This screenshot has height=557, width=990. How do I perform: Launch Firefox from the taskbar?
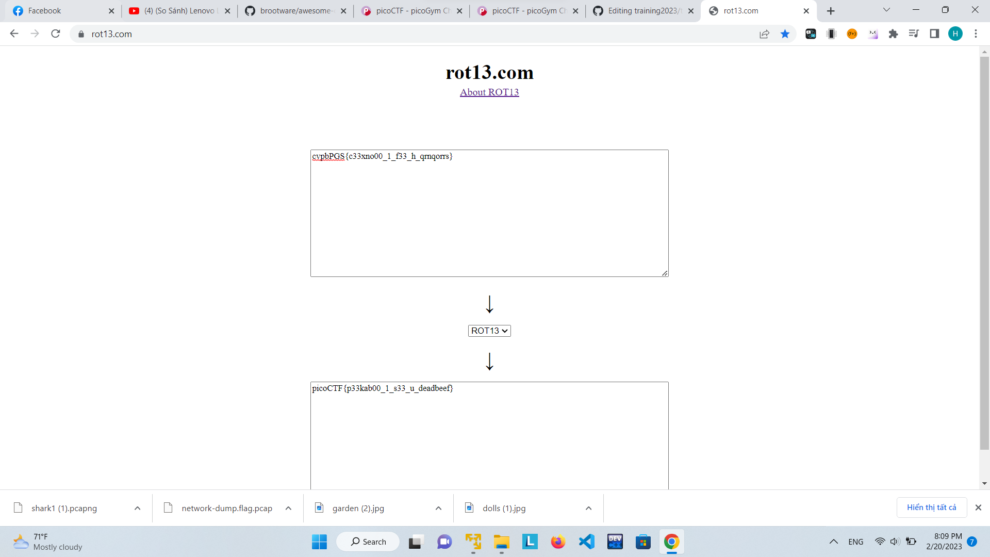point(558,542)
